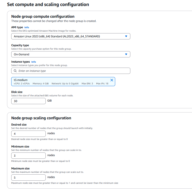Expand the AMI type dropdown arrow
The width and height of the screenshot is (192, 189).
(x=126, y=36)
